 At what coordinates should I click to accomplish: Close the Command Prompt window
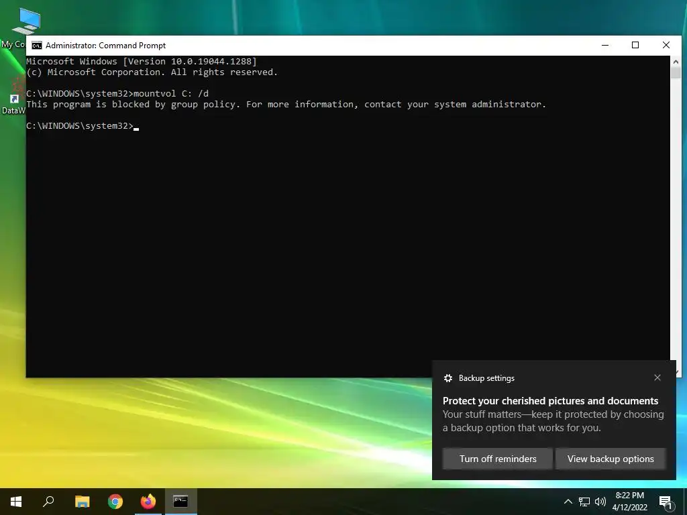pos(666,45)
